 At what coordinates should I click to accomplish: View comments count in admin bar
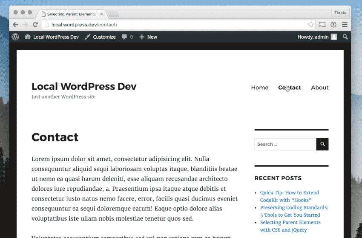[127, 37]
